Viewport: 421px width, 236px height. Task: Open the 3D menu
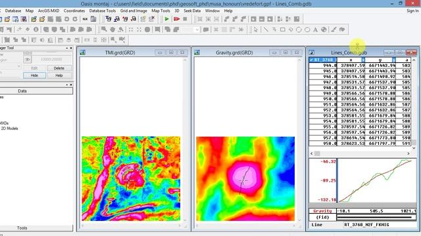pyautogui.click(x=177, y=10)
